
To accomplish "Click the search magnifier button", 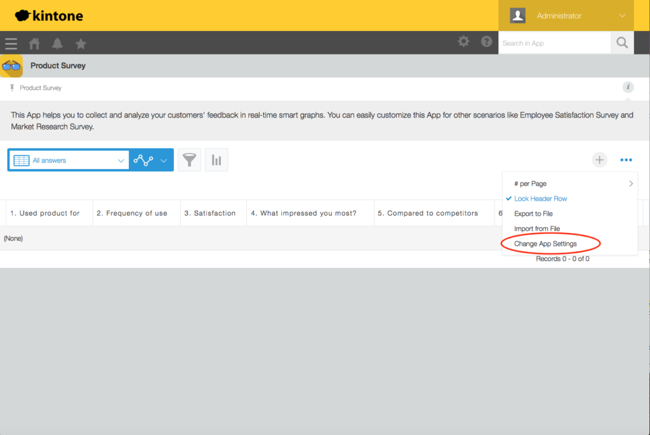I will [622, 43].
